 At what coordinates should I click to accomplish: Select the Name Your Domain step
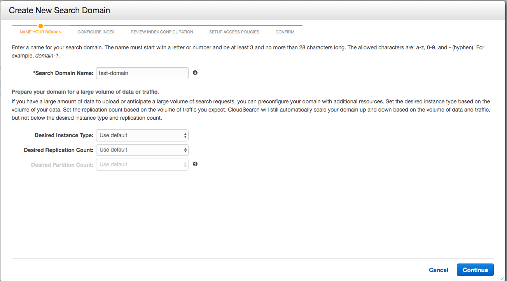[x=40, y=32]
